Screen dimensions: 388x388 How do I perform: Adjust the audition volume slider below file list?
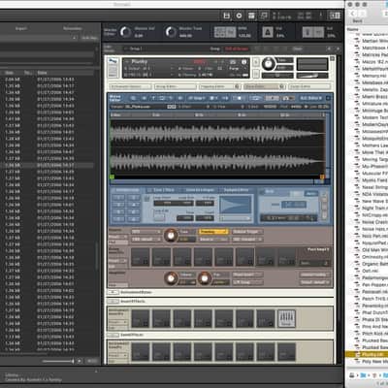[58, 361]
